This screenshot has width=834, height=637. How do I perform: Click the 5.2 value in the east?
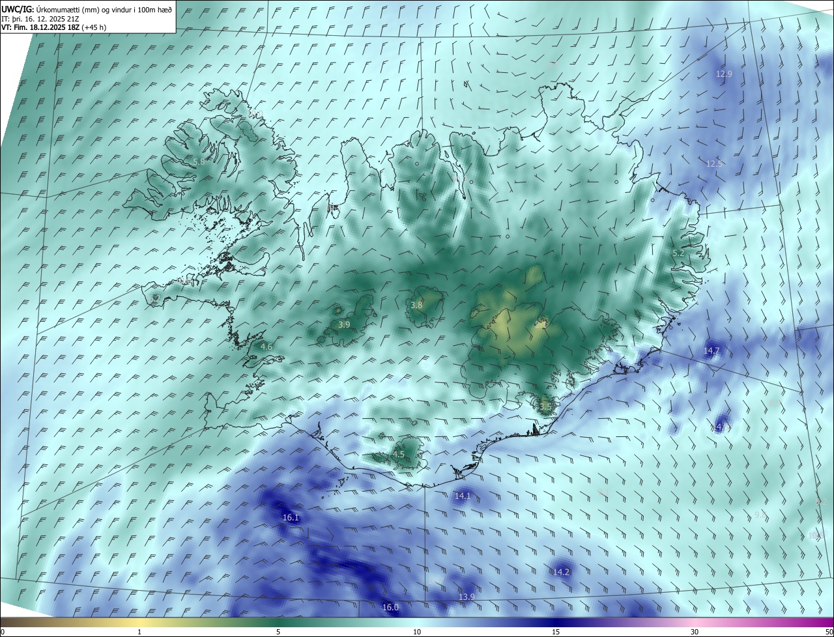click(678, 253)
